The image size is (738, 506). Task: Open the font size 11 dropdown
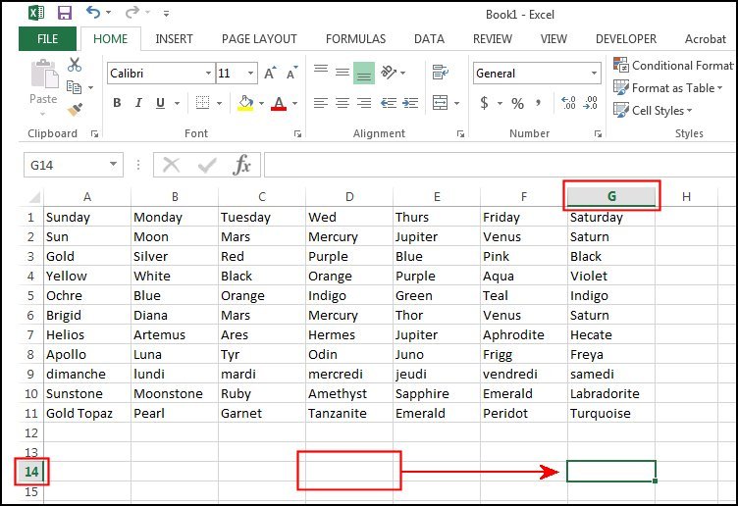pyautogui.click(x=251, y=73)
